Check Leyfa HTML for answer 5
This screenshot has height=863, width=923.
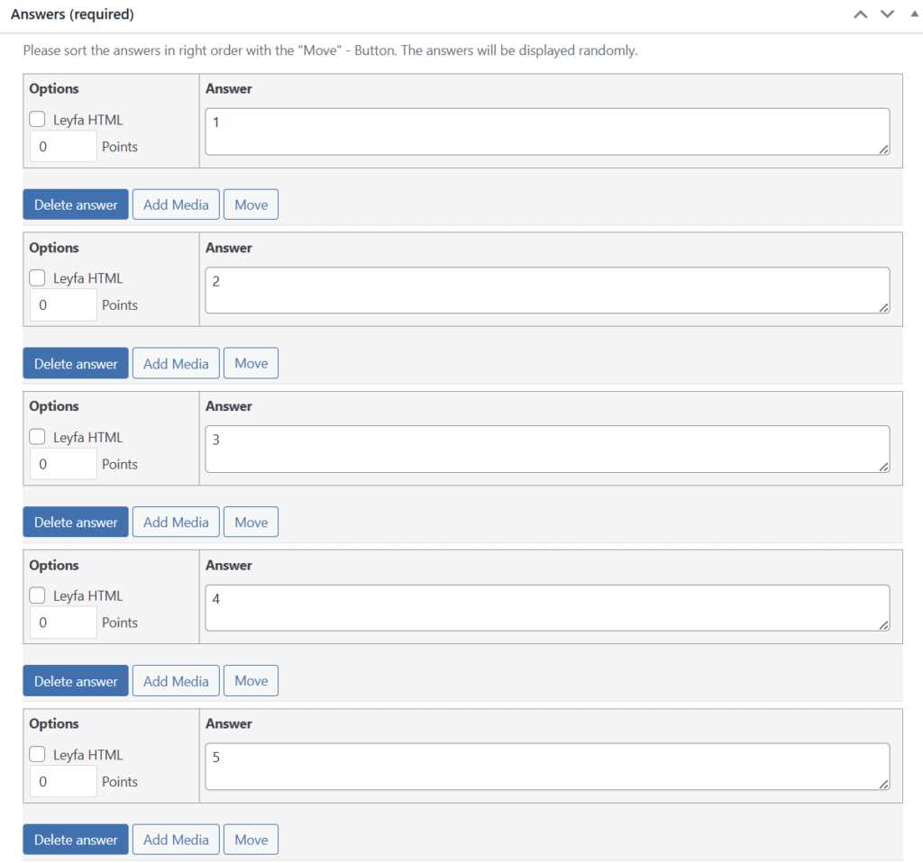(38, 755)
